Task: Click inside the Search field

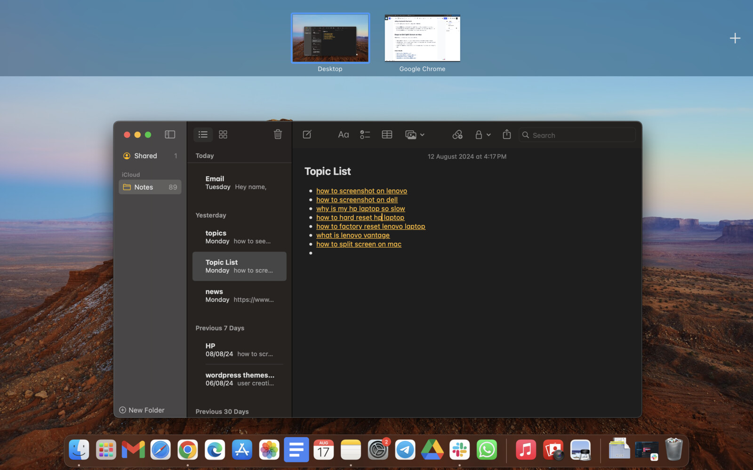Action: (x=577, y=135)
